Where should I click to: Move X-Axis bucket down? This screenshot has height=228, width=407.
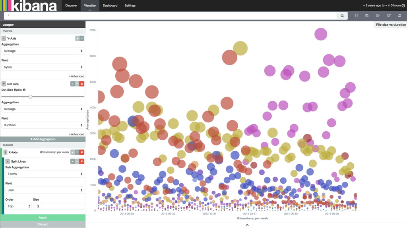(x=77, y=152)
